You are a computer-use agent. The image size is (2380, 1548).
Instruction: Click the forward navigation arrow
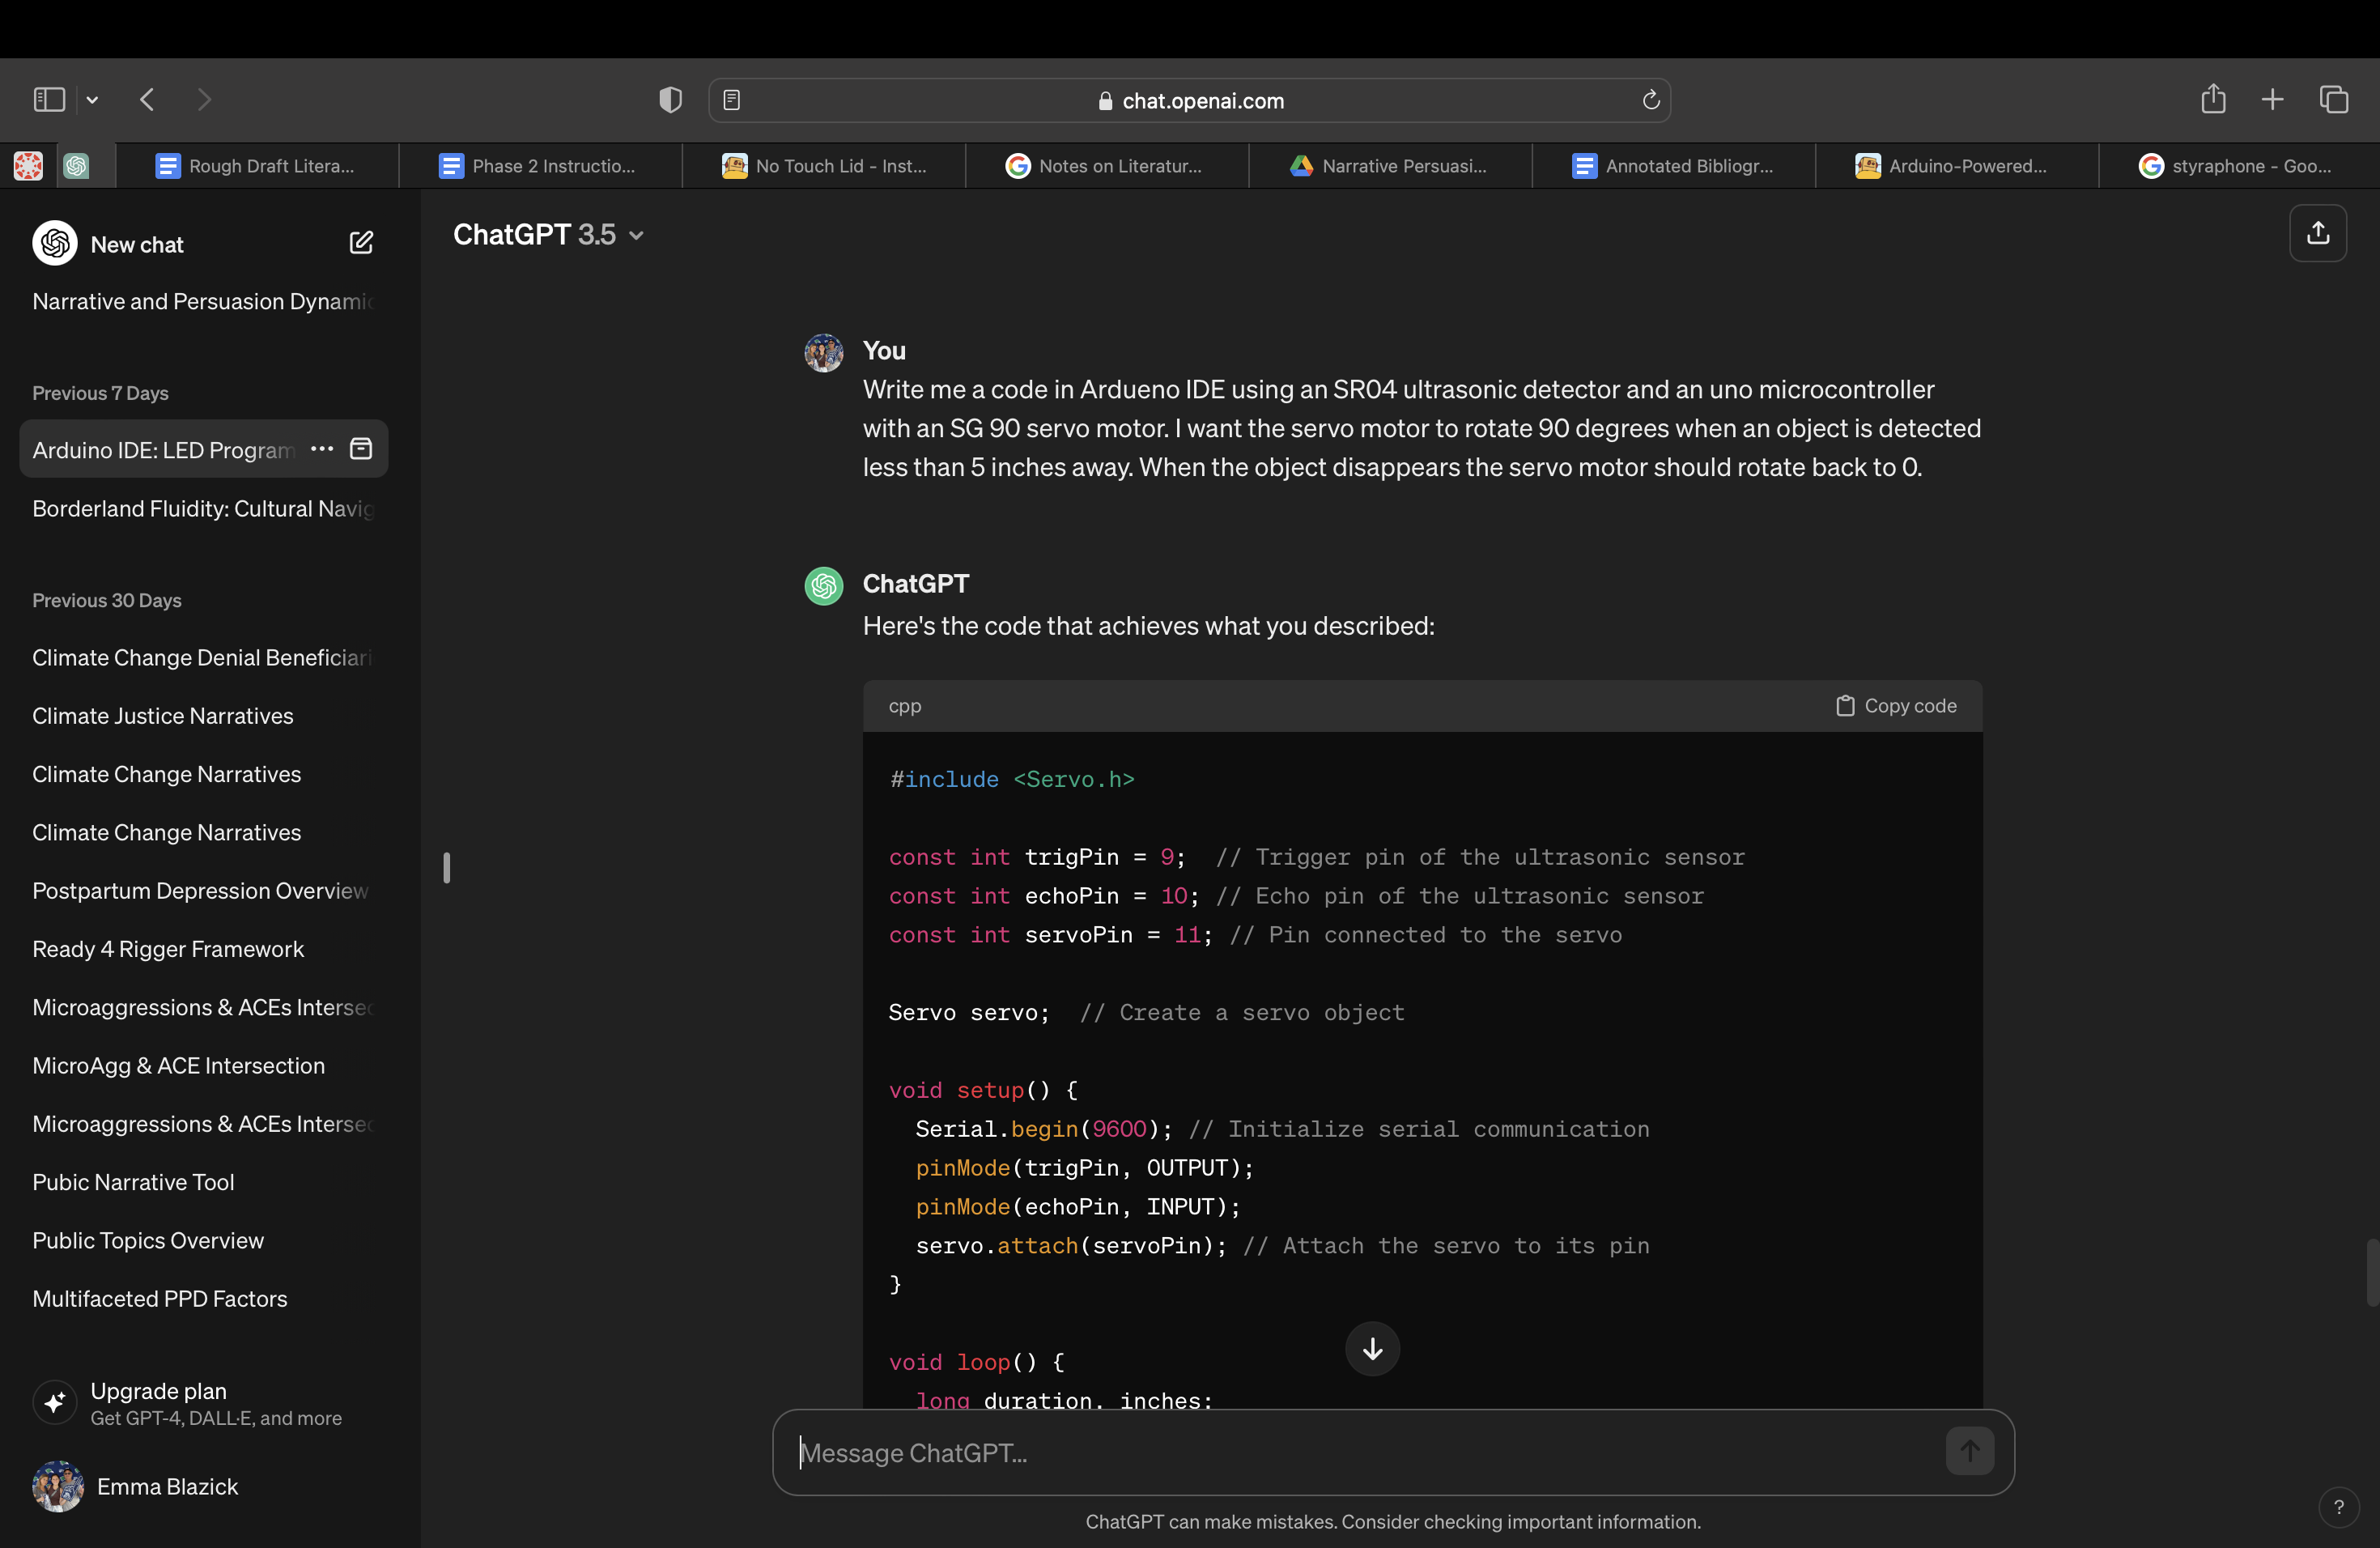click(x=203, y=99)
